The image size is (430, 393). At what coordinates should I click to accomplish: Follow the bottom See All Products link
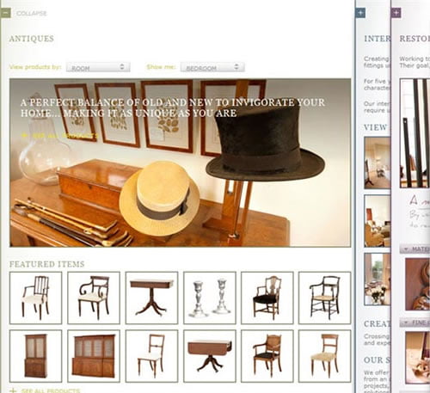click(x=51, y=390)
